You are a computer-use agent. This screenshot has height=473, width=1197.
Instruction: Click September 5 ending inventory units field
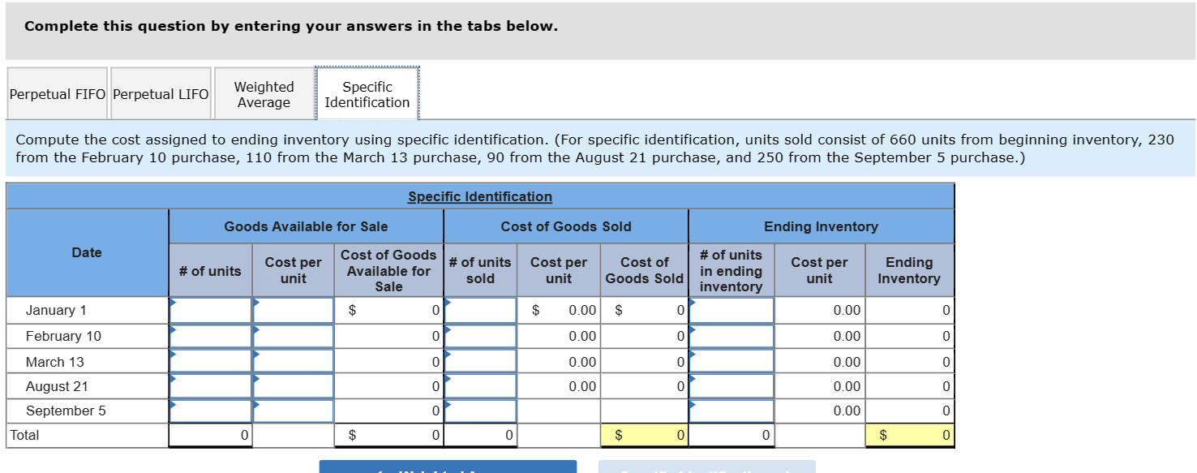[x=731, y=411]
